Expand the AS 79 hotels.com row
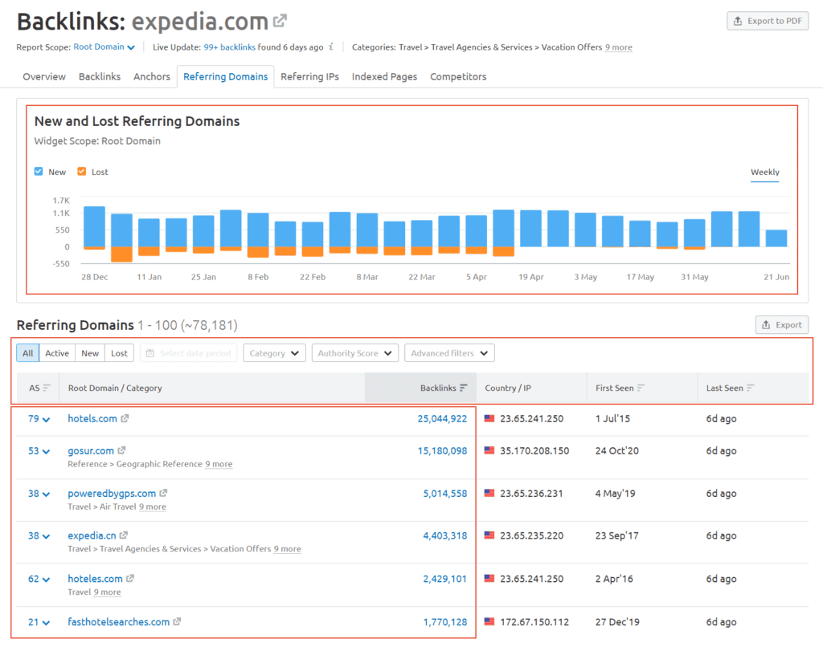Image resolution: width=823 pixels, height=647 pixels. (39, 419)
